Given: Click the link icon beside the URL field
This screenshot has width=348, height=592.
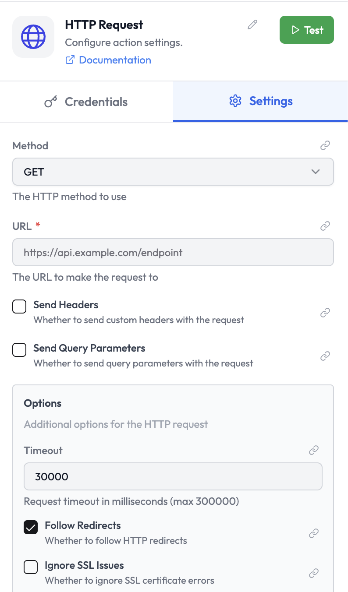Looking at the screenshot, I should pos(325,226).
